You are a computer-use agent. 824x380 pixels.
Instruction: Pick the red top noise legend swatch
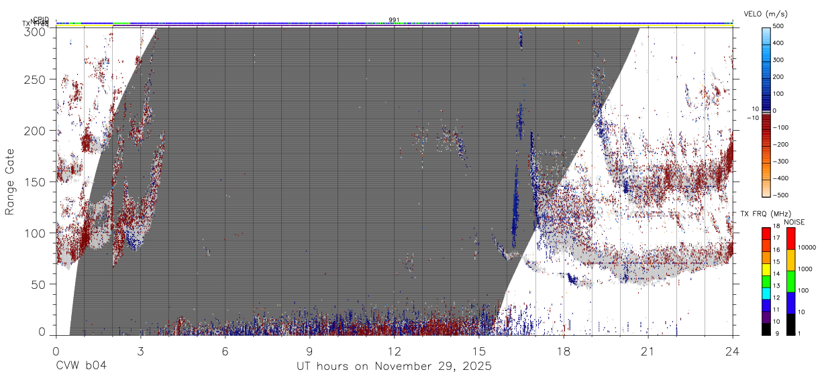click(790, 239)
